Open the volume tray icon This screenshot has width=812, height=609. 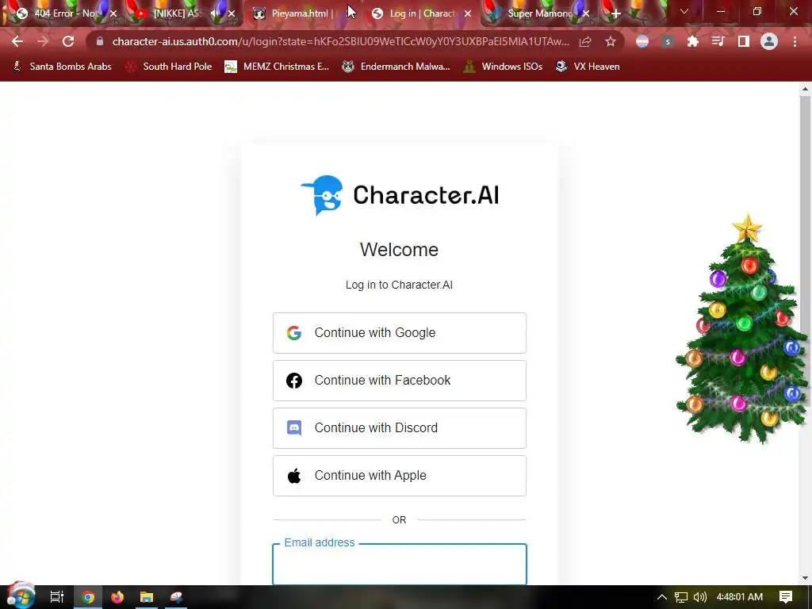coord(699,597)
